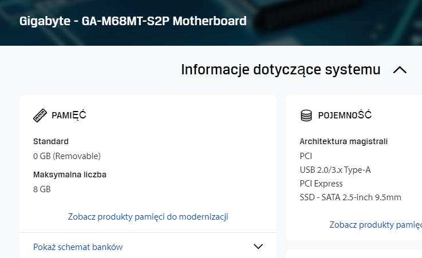
Task: Click the Informacje dotyczące systemu heading
Action: click(281, 70)
